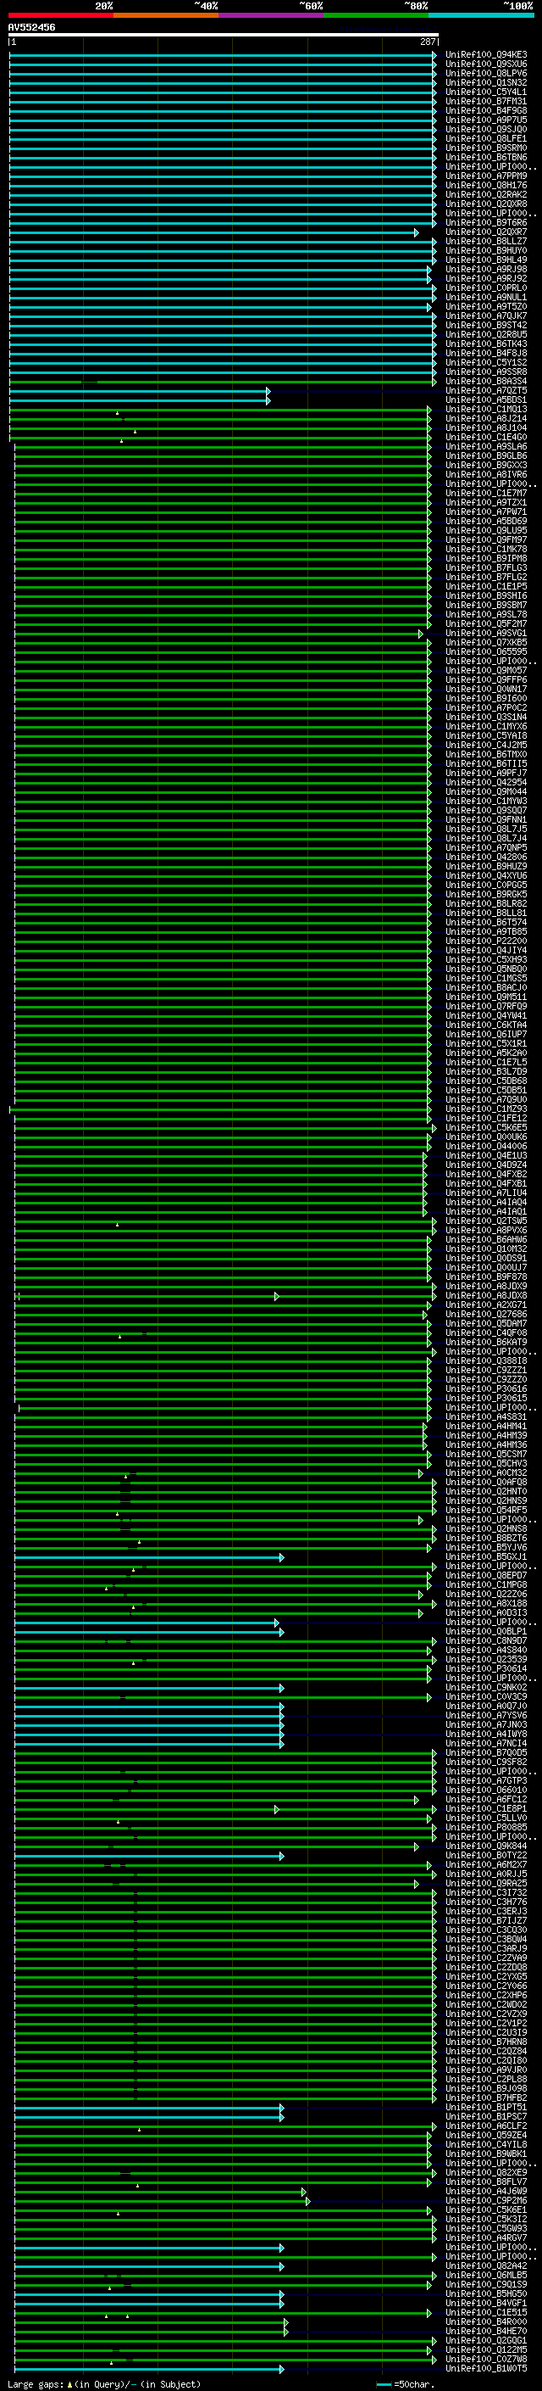The image size is (542, 2391).
Task: Click alignment arrow for UniRef100_A4J6W9
Action: [x=304, y=2192]
